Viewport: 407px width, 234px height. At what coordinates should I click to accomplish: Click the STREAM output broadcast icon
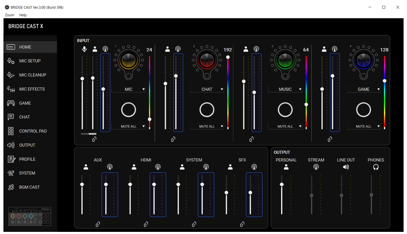point(316,167)
